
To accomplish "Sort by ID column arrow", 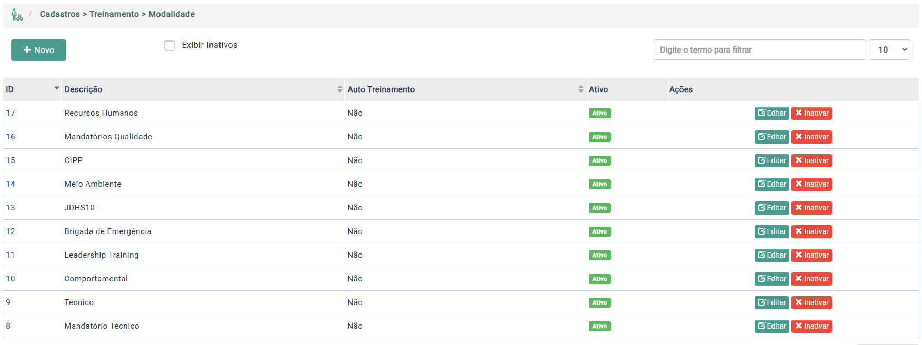I will tap(56, 89).
